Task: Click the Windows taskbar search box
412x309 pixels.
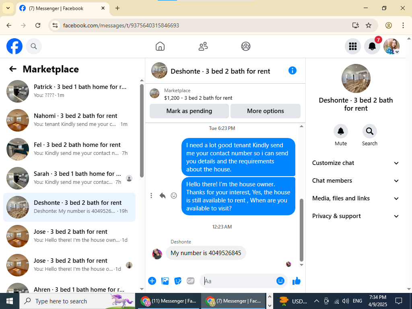Action: tap(77, 301)
